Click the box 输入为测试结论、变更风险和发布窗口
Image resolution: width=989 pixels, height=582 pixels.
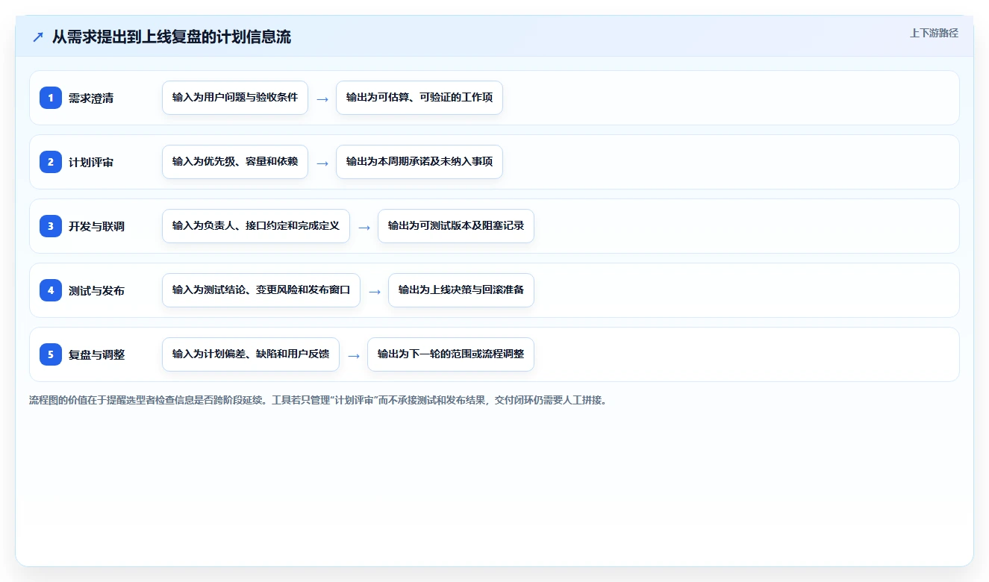[x=261, y=290]
